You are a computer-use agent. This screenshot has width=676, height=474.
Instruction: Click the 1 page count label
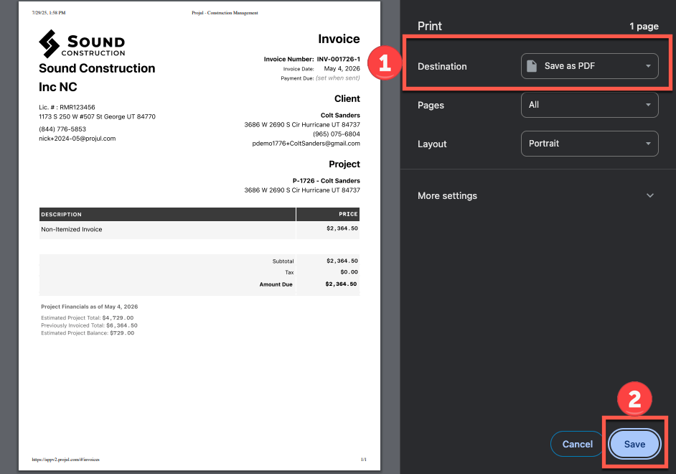[644, 27]
